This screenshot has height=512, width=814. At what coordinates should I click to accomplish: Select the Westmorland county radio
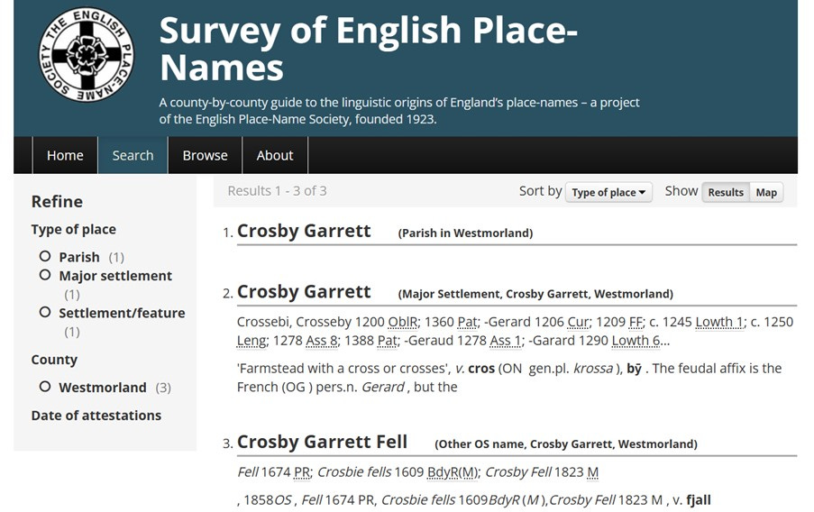45,387
